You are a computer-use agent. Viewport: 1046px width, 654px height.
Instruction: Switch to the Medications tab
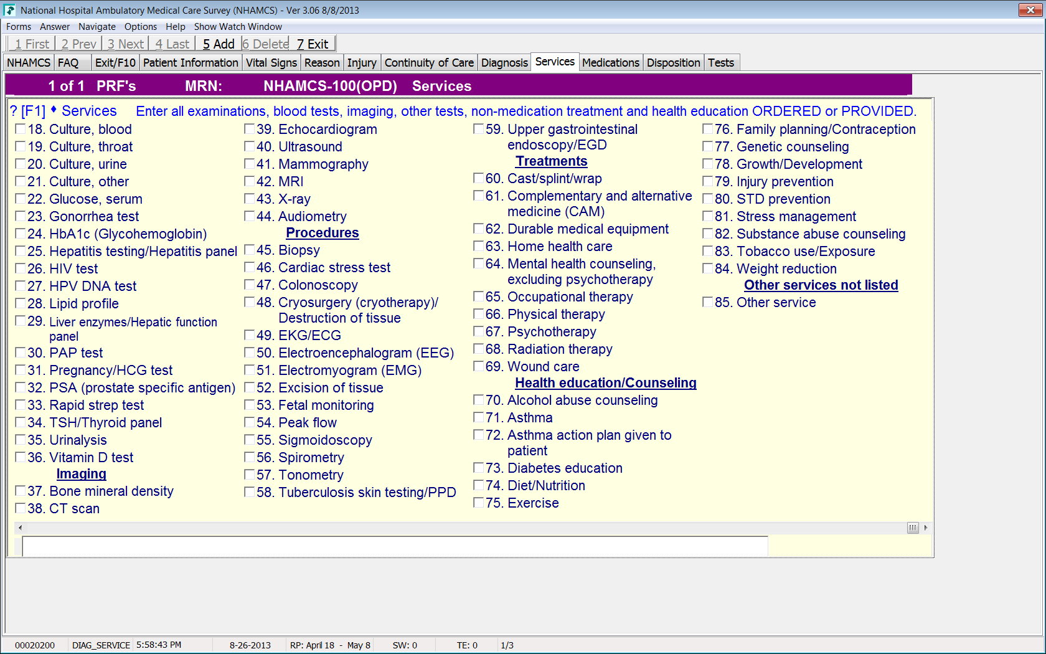(610, 63)
